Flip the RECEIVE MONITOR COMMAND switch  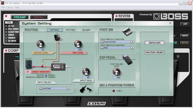point(46,76)
